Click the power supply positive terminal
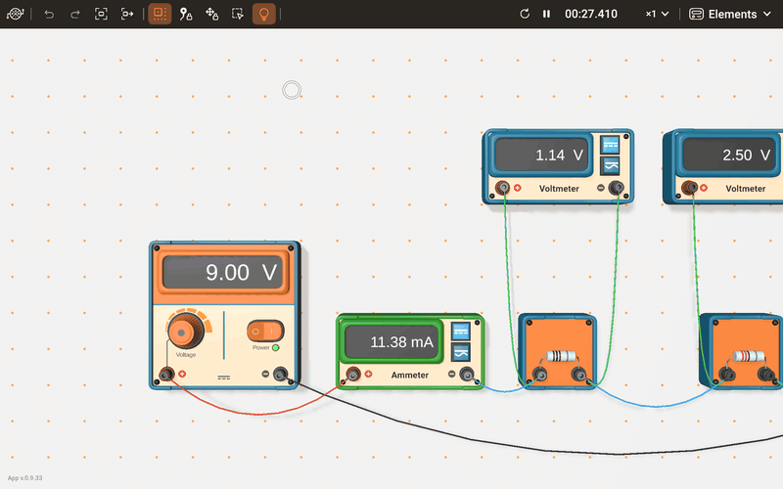Screen dimensions: 783x489 click(x=166, y=374)
